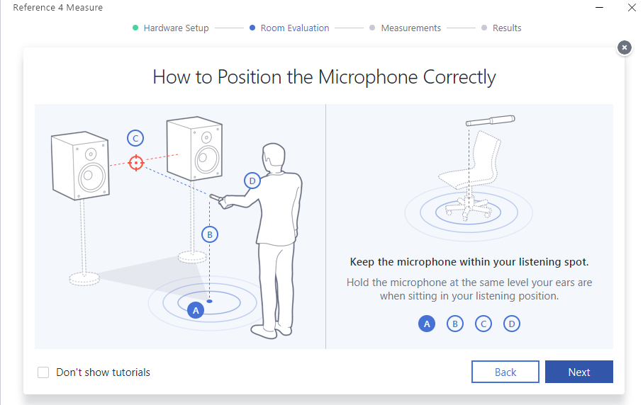Open the Results stage
643x405 pixels.
[501, 28]
